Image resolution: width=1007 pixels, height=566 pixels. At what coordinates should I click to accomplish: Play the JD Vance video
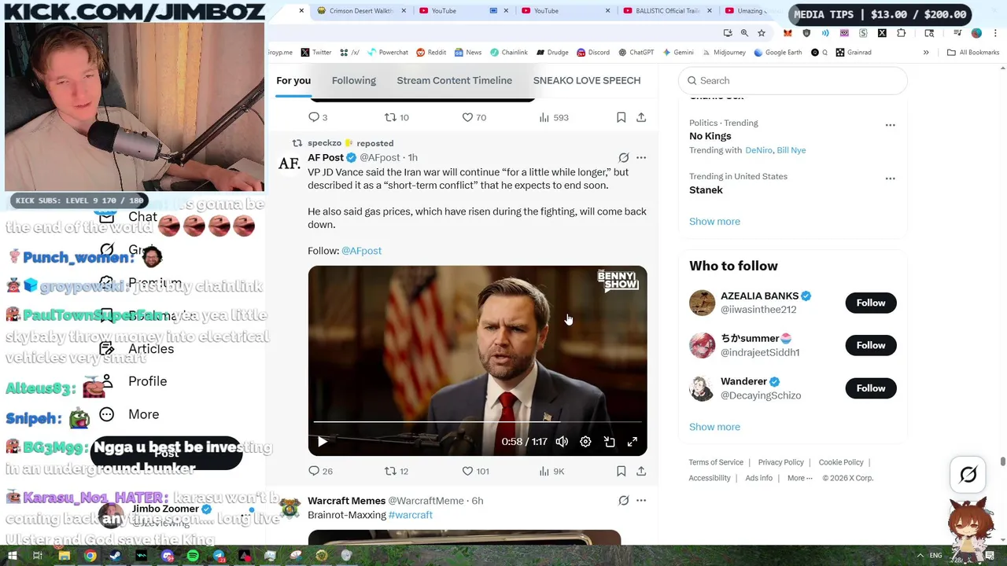(322, 442)
